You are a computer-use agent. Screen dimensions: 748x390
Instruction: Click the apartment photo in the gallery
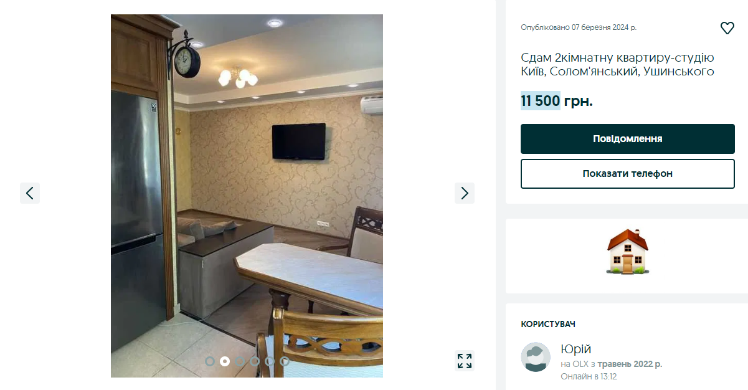[247, 196]
